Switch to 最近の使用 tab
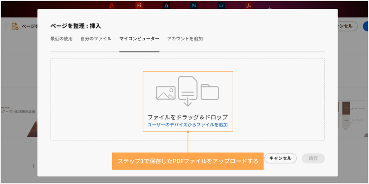369x184 pixels. coord(61,39)
